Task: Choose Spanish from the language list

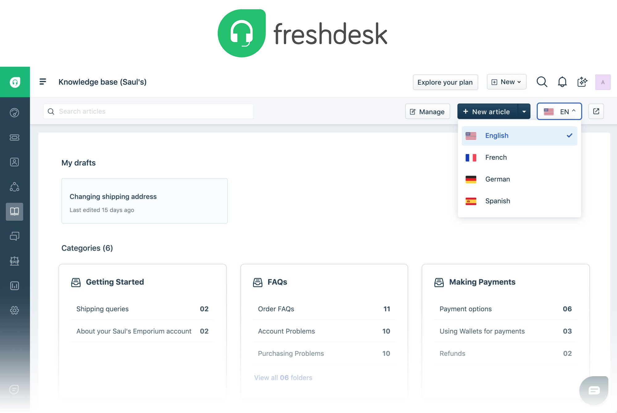Action: 498,201
